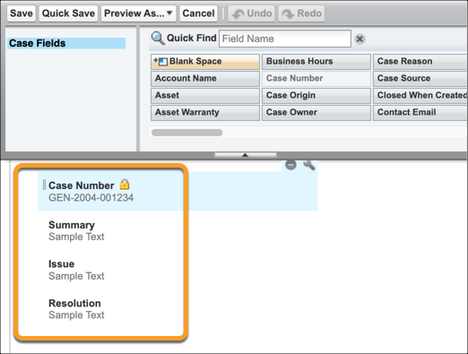Select the Contact Email field

click(x=420, y=113)
